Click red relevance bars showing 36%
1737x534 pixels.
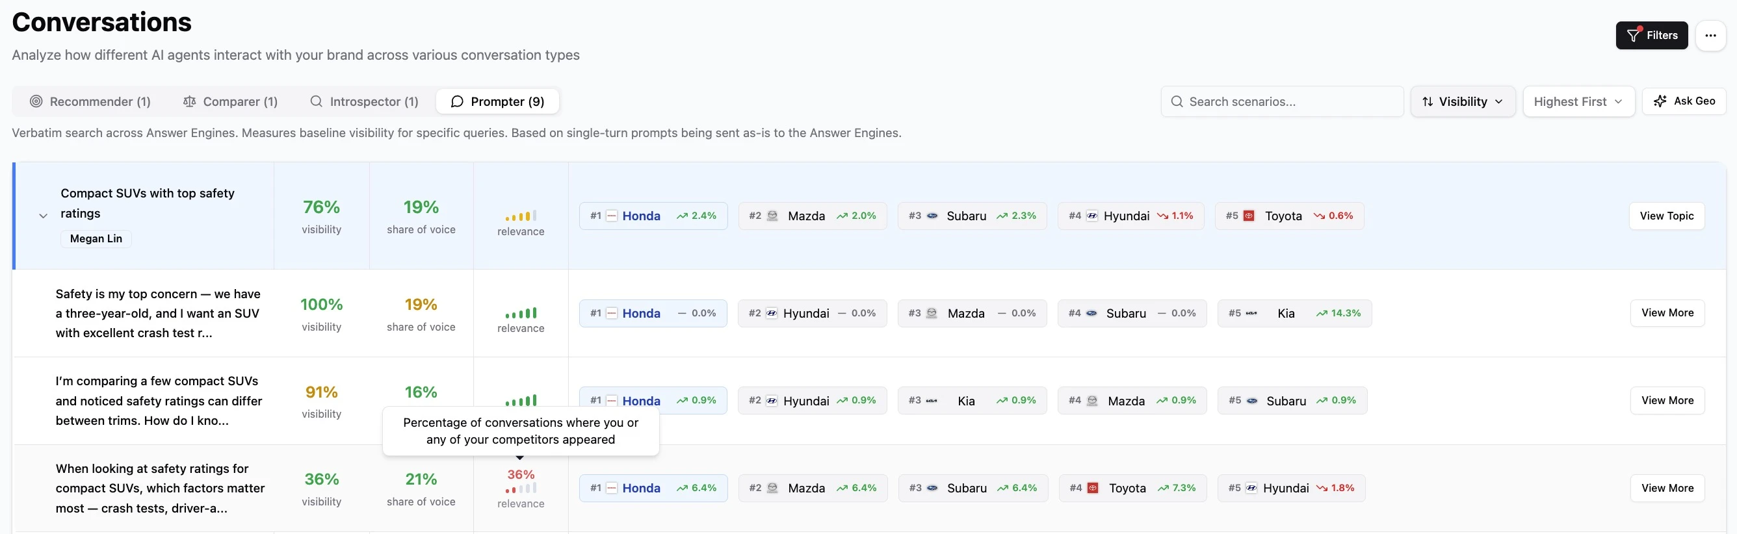(521, 487)
